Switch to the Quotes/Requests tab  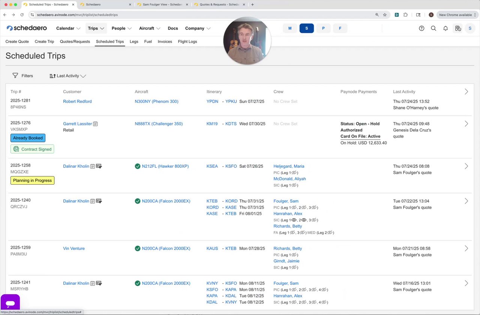coord(75,42)
